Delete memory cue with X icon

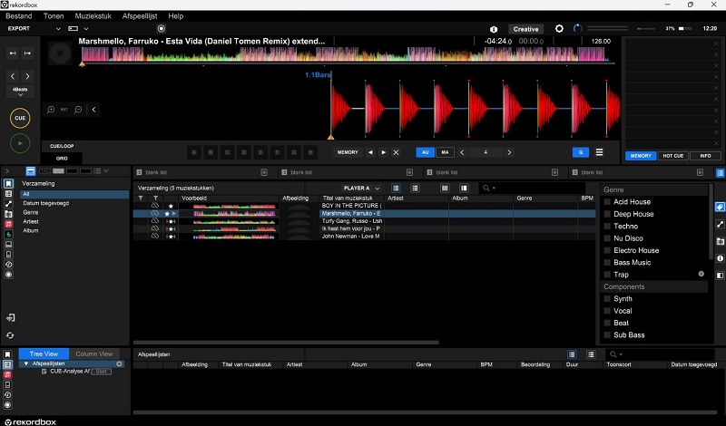click(x=396, y=152)
